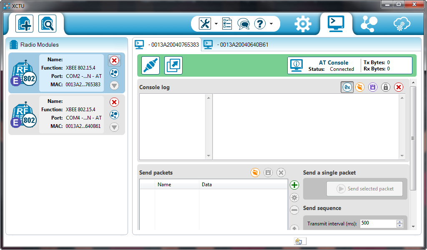Remove the COM2 radio module

click(x=114, y=60)
